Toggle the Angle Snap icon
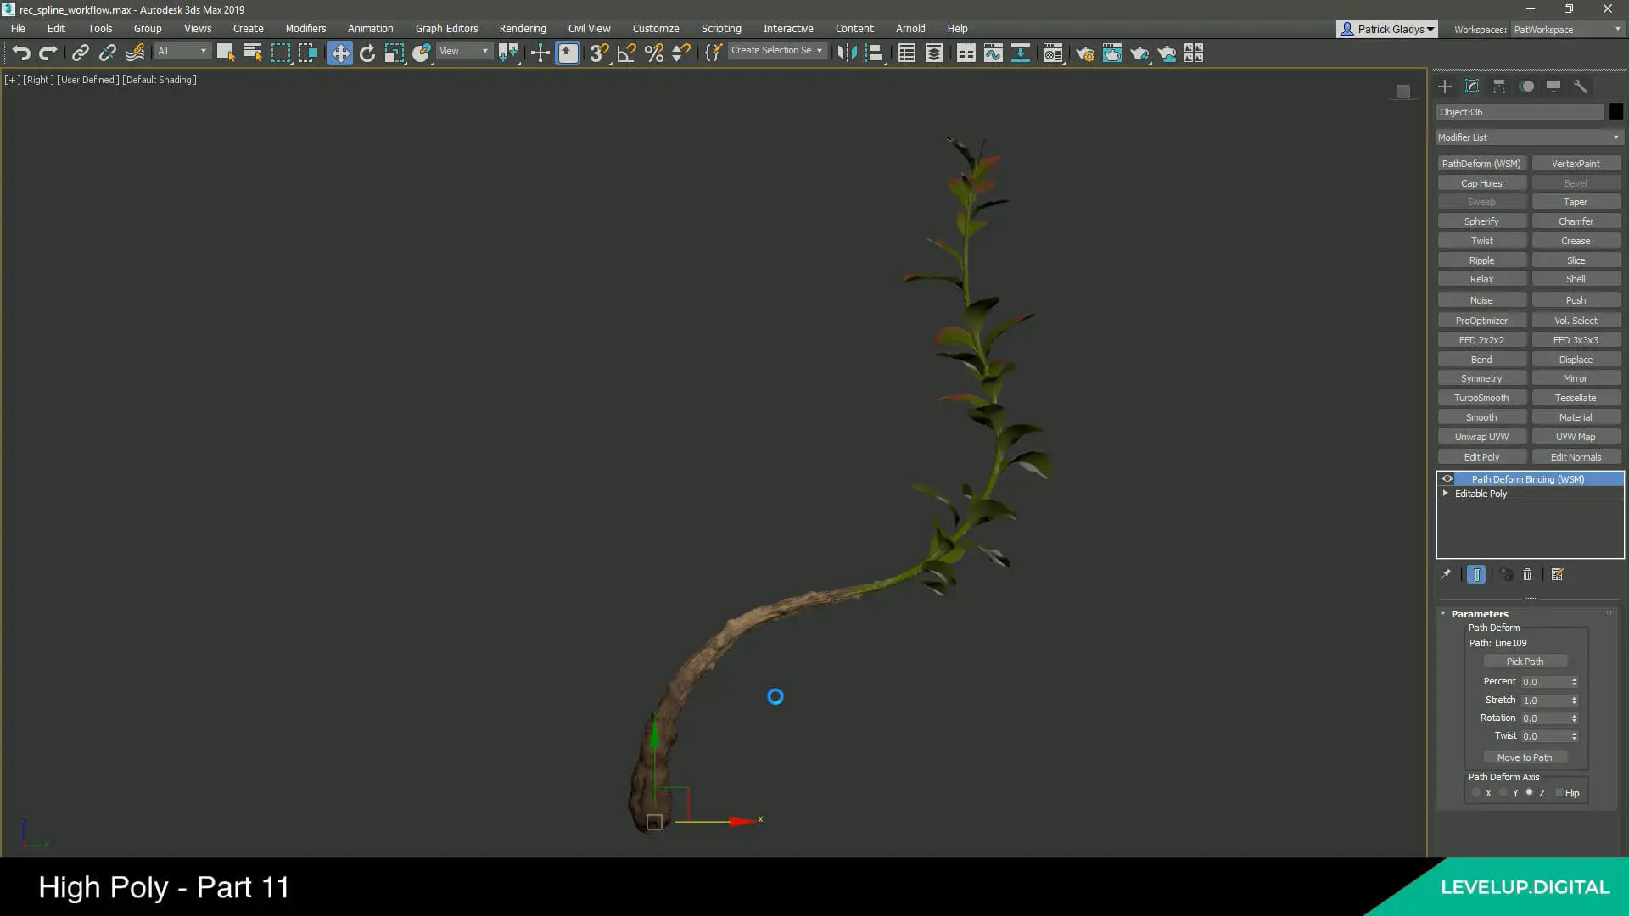 (x=626, y=53)
